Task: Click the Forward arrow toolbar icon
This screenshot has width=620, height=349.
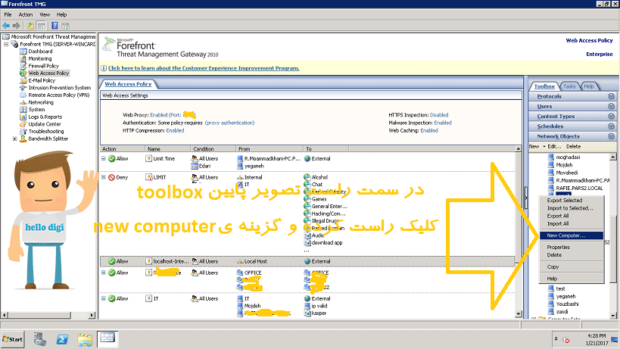Action: click(16, 26)
